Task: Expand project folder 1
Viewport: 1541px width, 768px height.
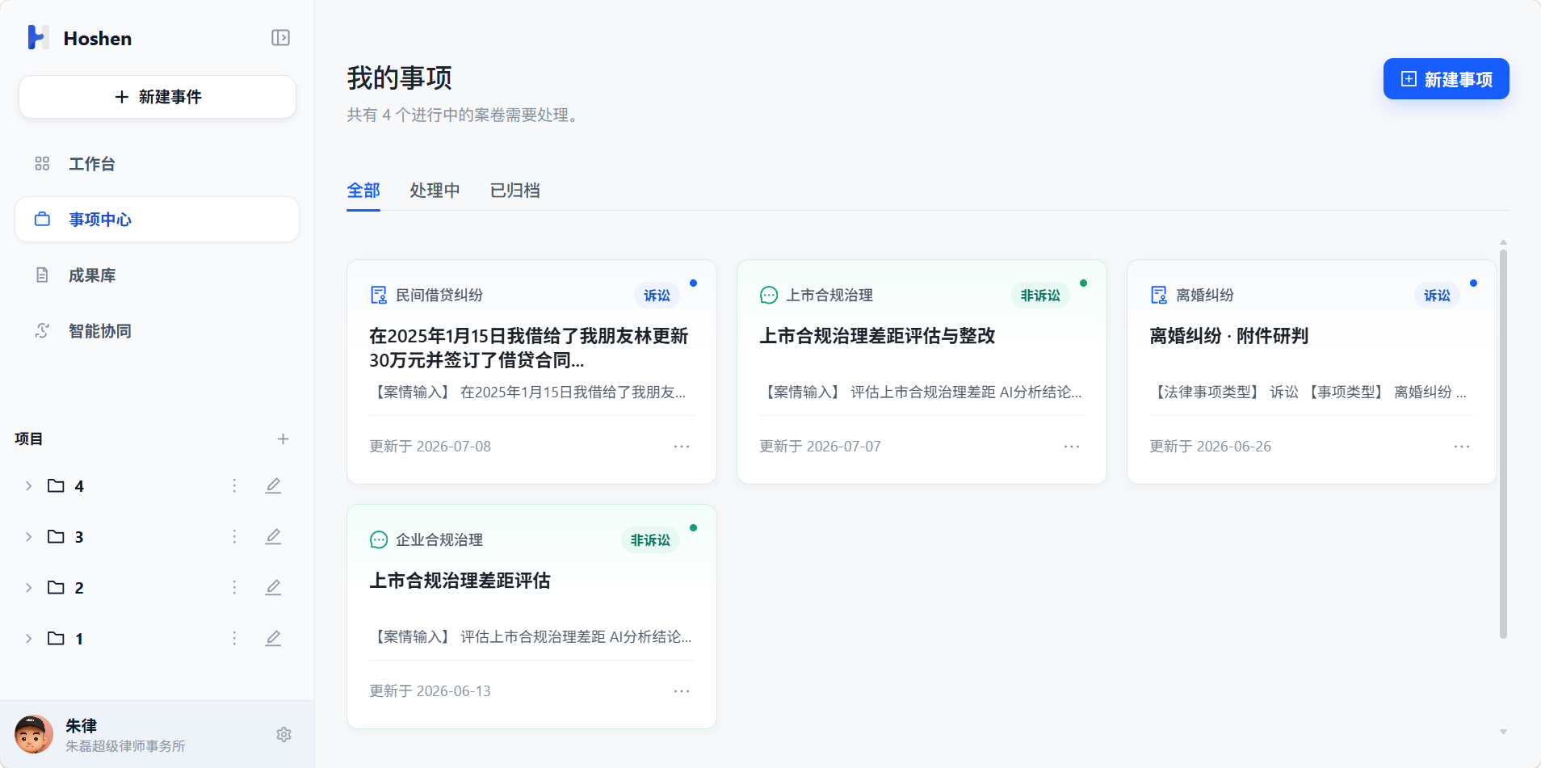Action: click(28, 639)
